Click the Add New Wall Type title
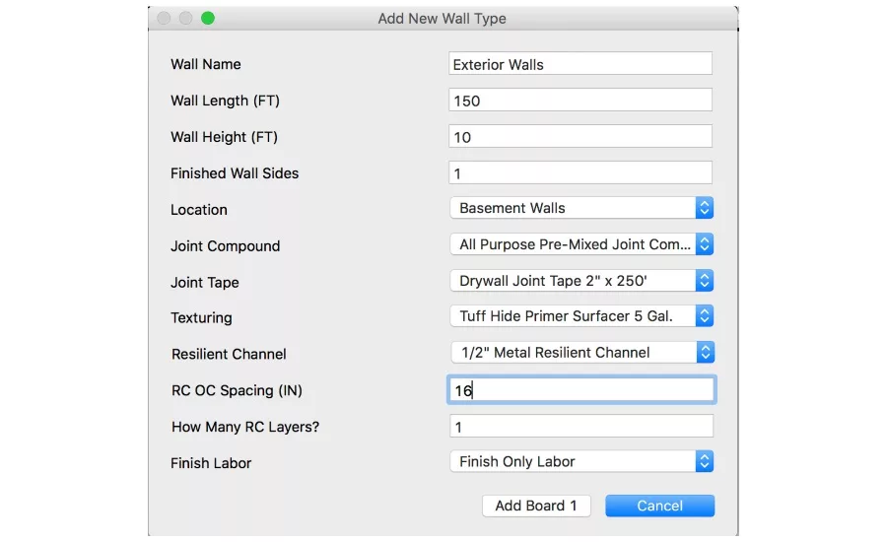This screenshot has width=887, height=542. coord(442,19)
